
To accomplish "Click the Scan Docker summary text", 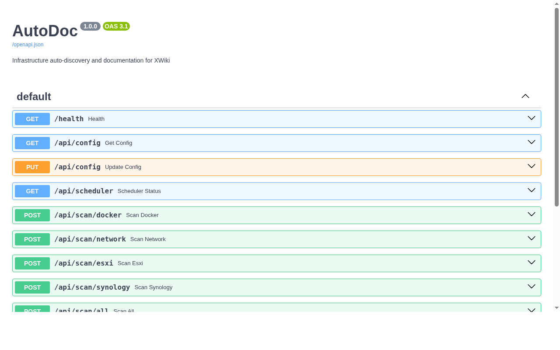I will tap(142, 215).
